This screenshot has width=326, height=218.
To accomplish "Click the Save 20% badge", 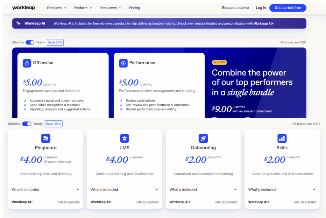I will click(55, 42).
